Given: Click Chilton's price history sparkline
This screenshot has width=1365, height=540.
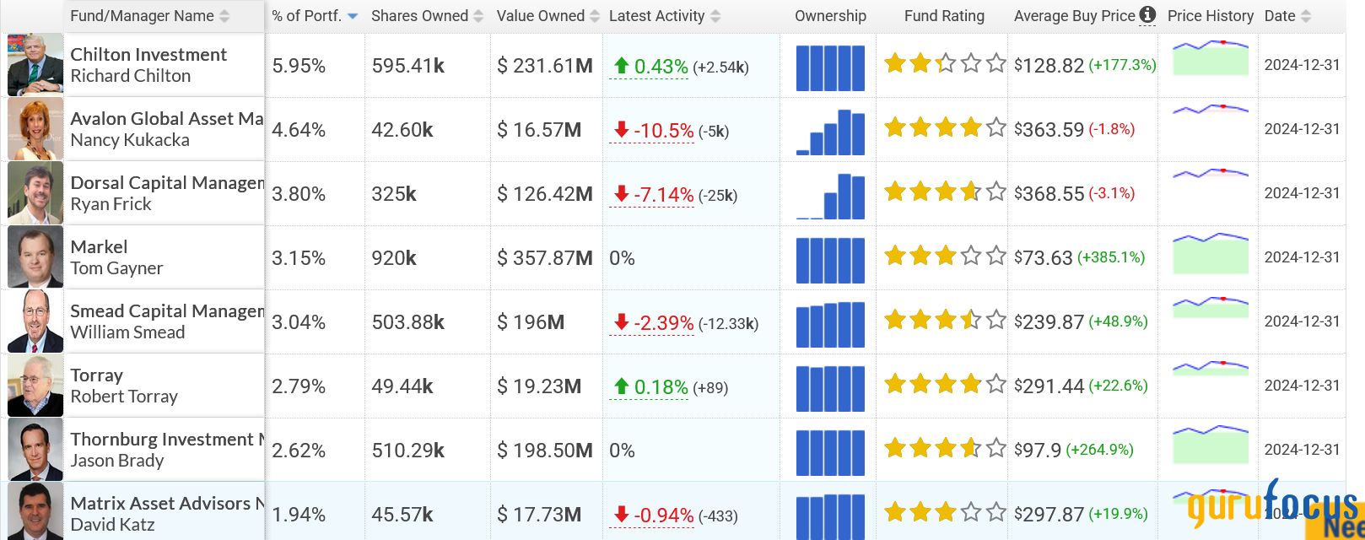Looking at the screenshot, I should [1211, 57].
